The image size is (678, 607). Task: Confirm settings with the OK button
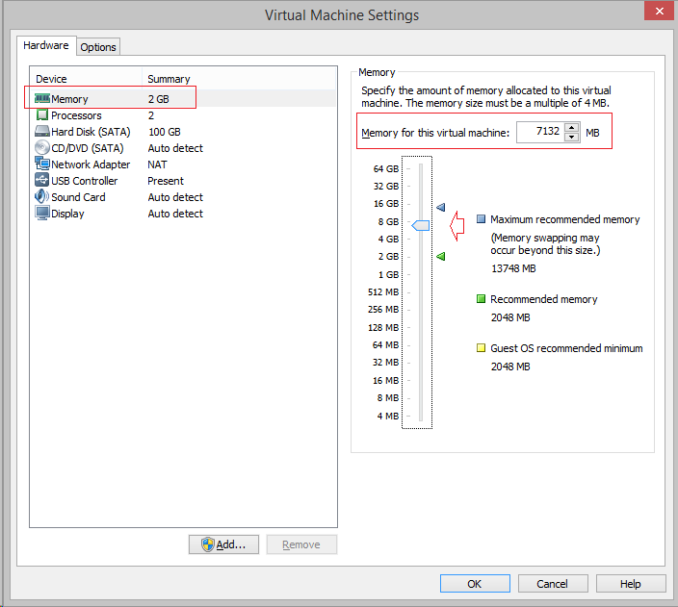(x=475, y=584)
